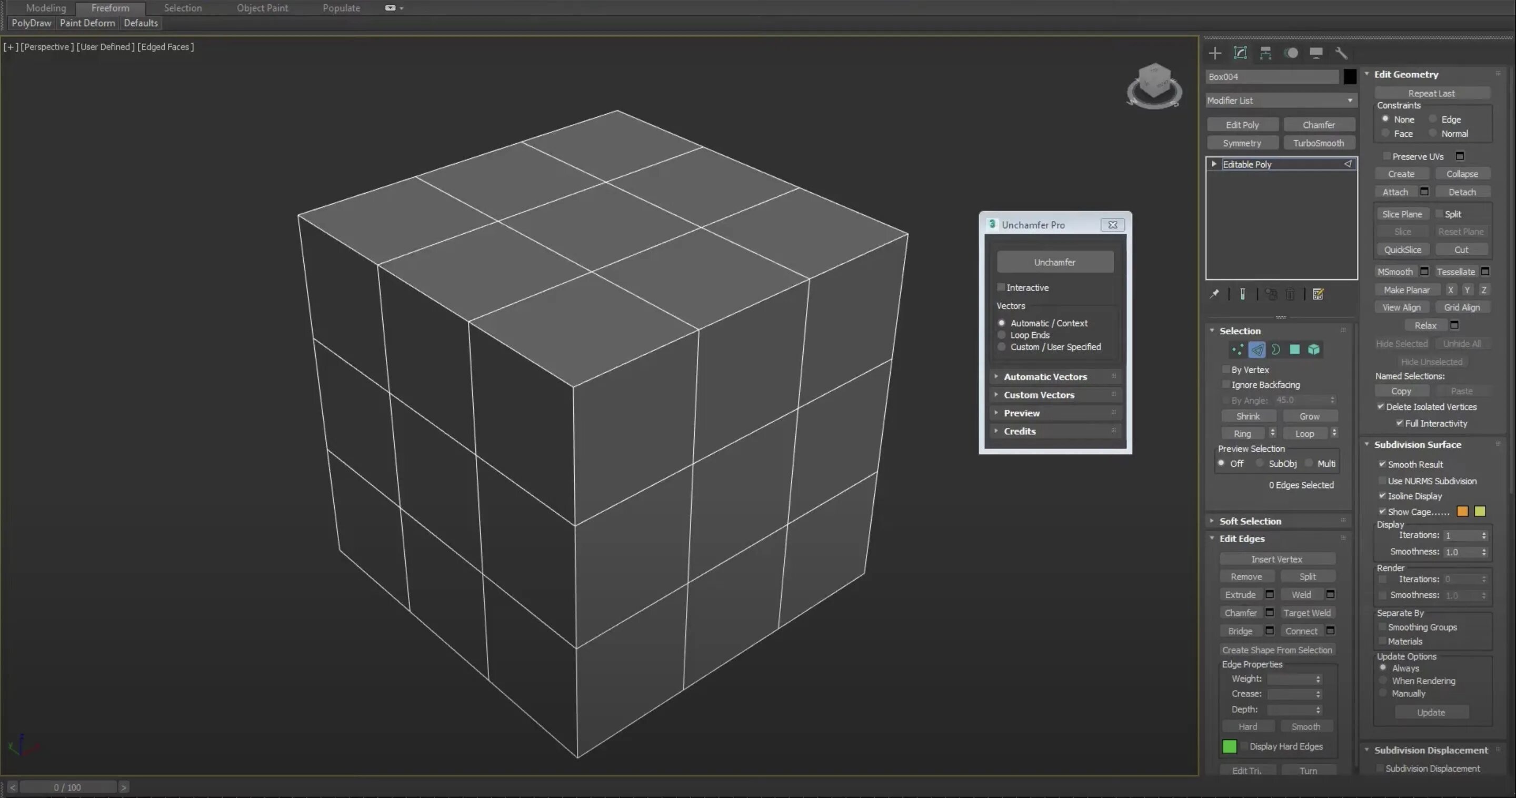Expand the Custom Vectors section

(1040, 394)
